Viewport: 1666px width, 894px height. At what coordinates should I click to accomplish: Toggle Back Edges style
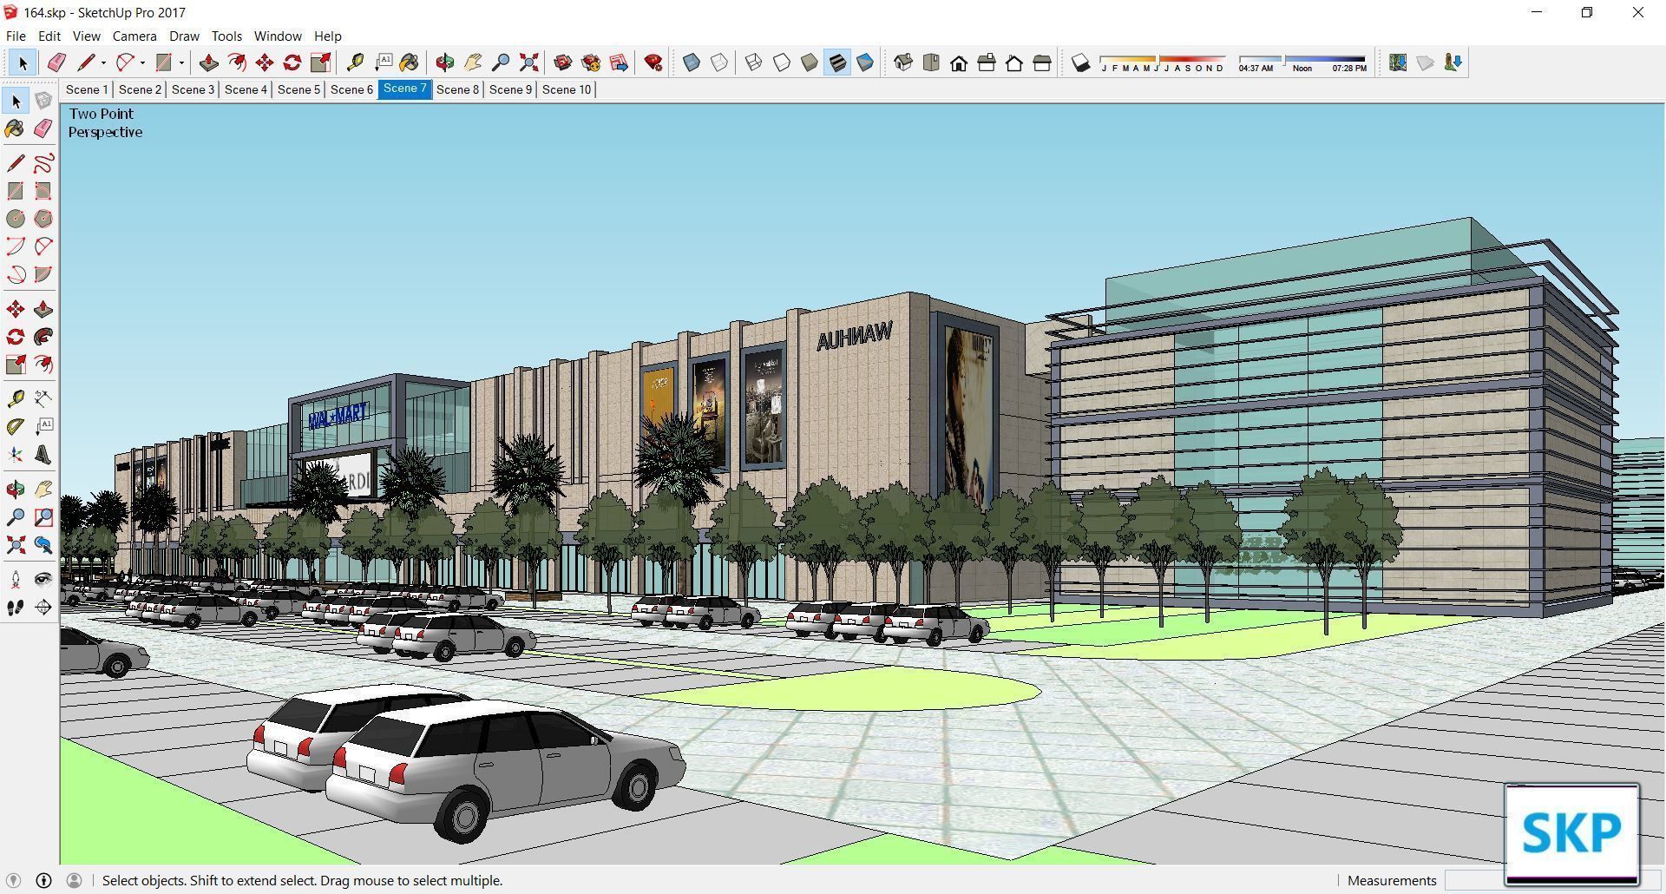[x=719, y=62]
